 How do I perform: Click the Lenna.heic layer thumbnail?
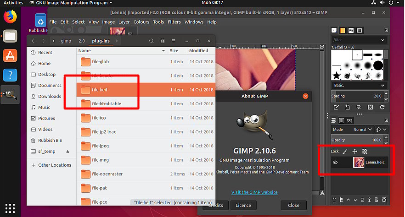pos(359,163)
